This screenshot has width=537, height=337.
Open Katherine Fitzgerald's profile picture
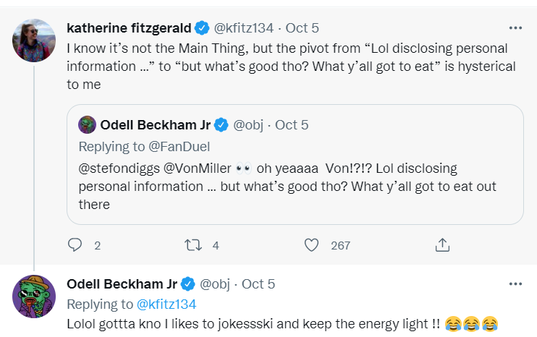pyautogui.click(x=34, y=40)
